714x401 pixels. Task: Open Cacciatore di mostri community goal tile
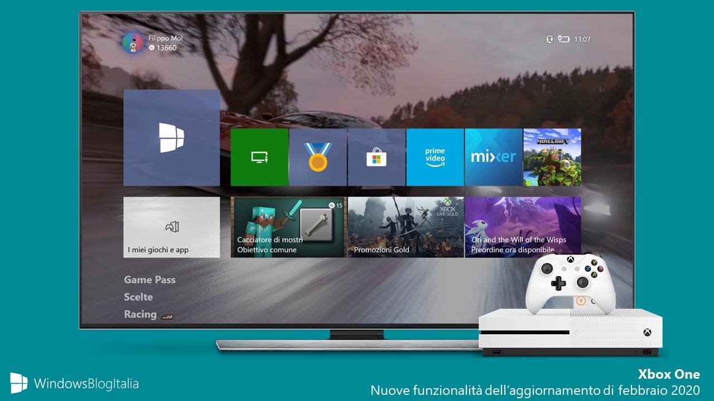pyautogui.click(x=289, y=227)
